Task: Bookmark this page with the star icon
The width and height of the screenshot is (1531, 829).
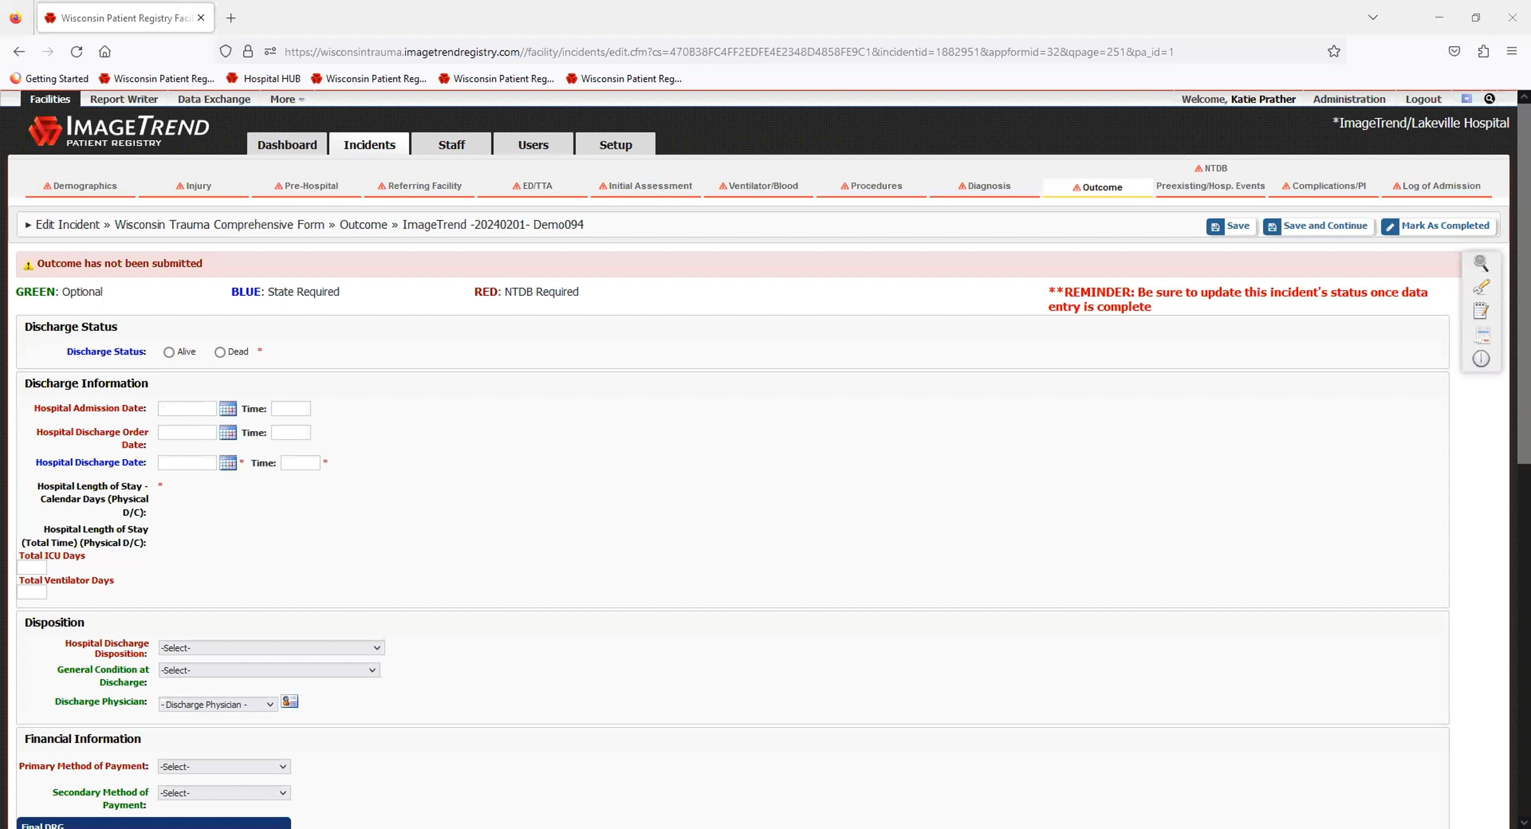Action: point(1334,52)
